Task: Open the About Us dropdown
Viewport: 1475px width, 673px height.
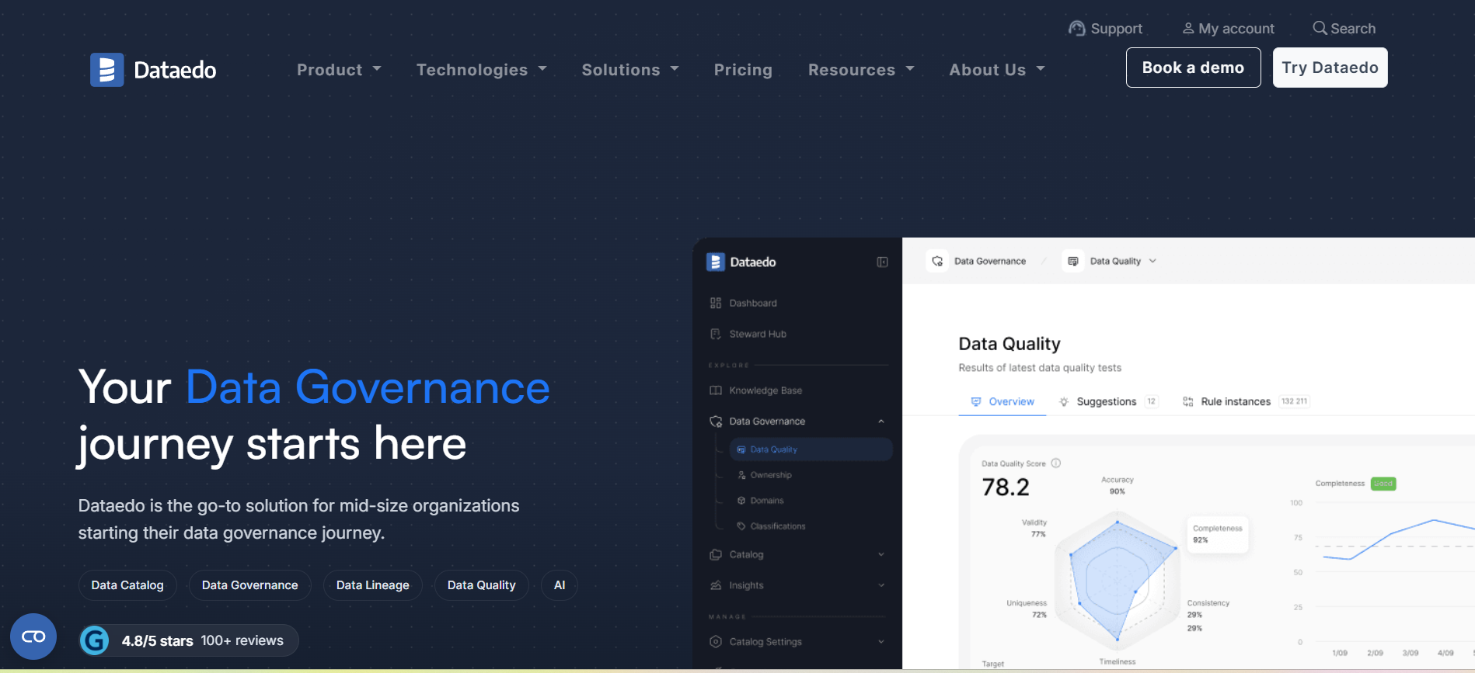Action: click(x=997, y=70)
